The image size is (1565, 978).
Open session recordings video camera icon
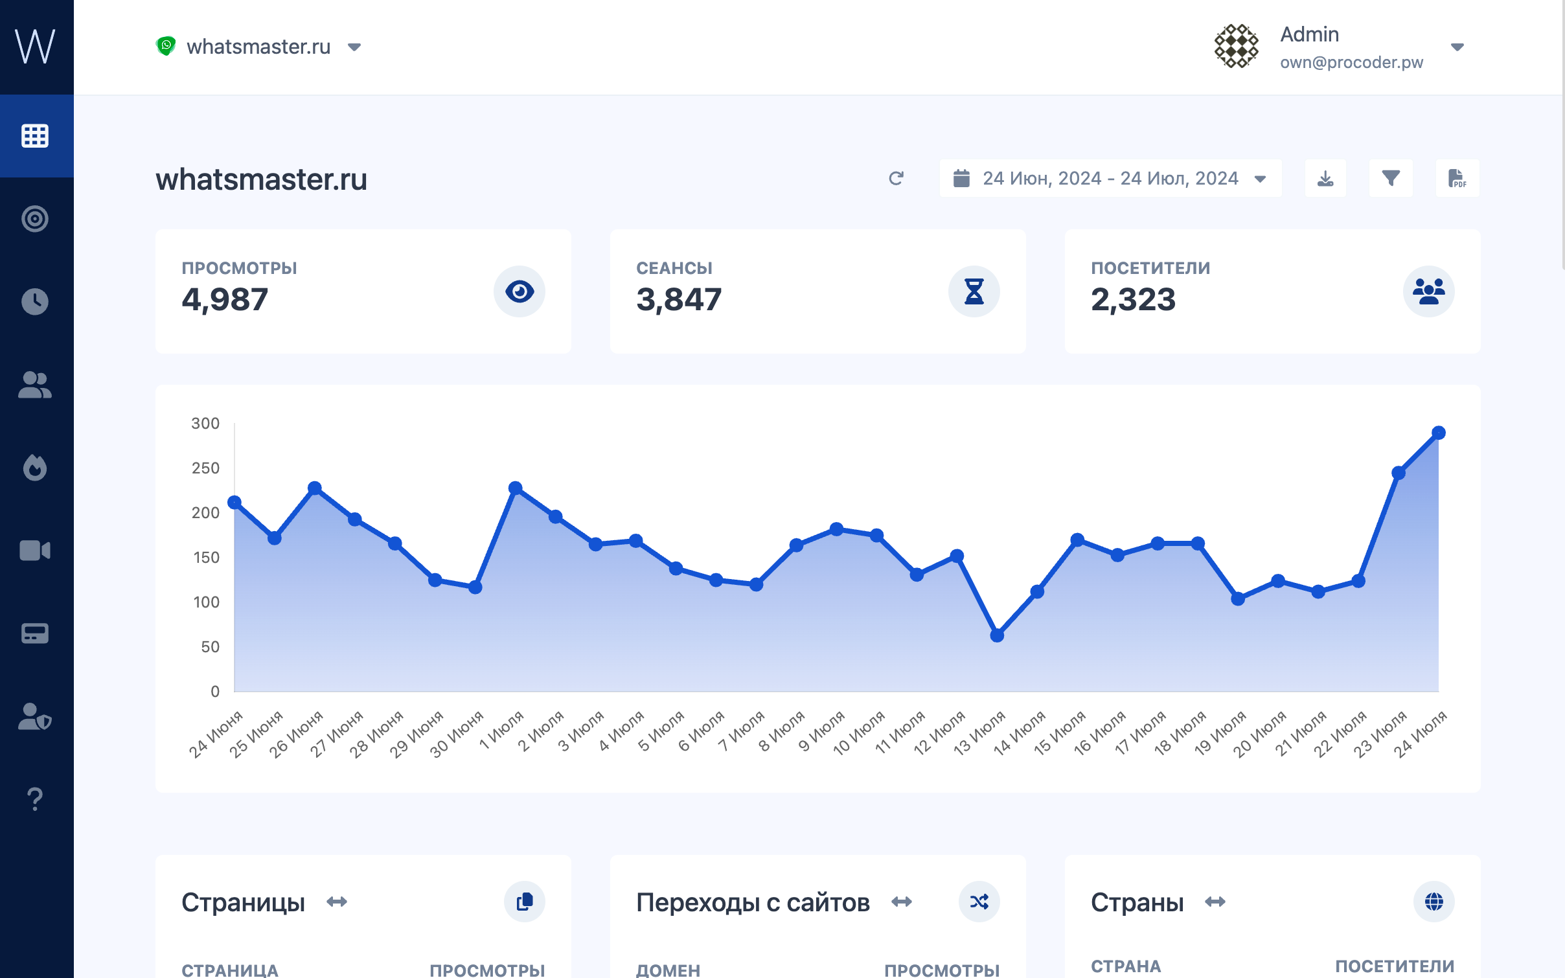(35, 551)
